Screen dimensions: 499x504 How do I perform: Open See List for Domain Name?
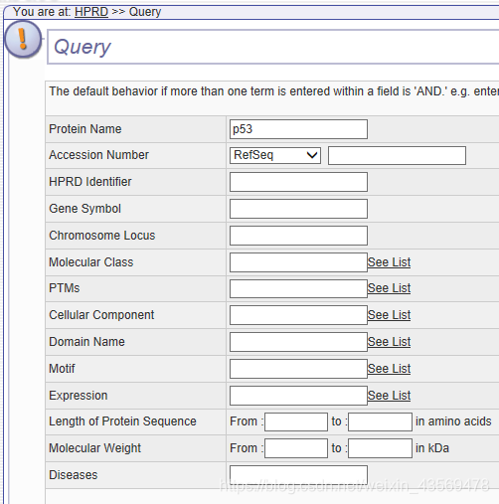tap(390, 342)
